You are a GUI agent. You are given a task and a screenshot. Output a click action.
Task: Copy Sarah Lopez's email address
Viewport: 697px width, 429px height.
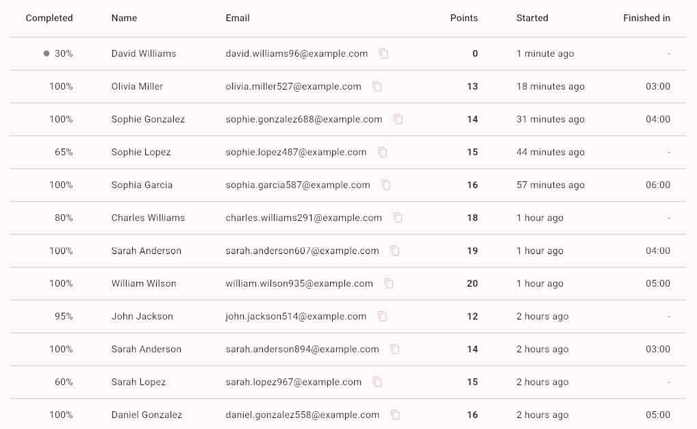pyautogui.click(x=377, y=382)
